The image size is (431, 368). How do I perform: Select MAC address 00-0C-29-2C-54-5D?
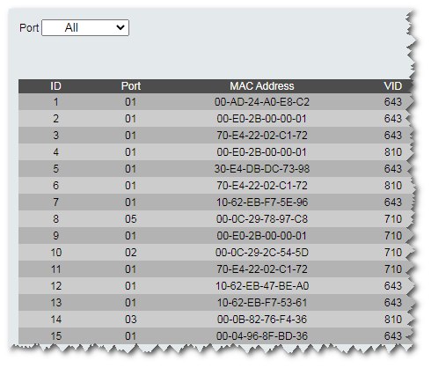[x=262, y=253]
